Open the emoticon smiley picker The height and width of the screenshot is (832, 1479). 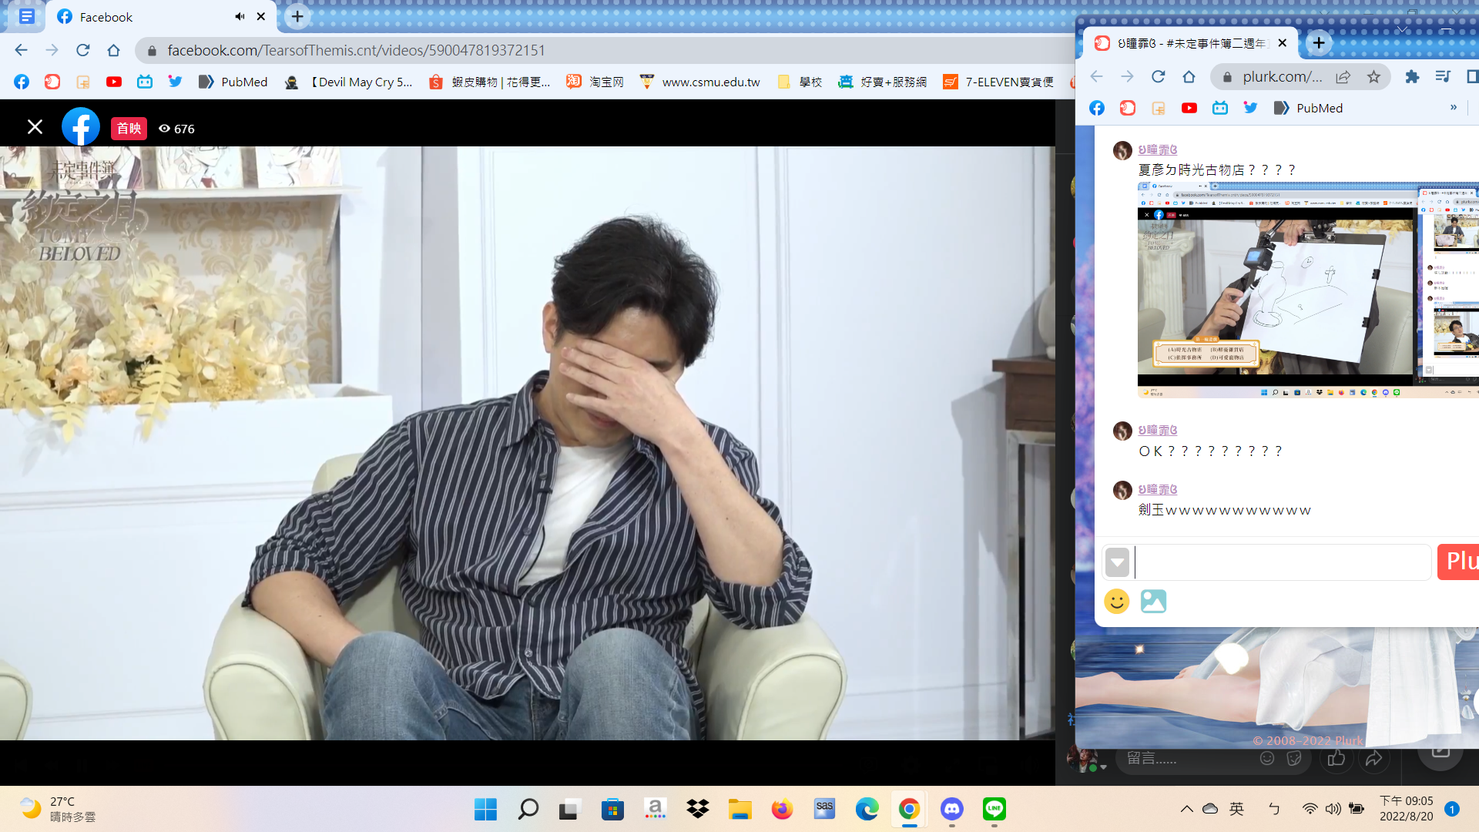click(1116, 601)
